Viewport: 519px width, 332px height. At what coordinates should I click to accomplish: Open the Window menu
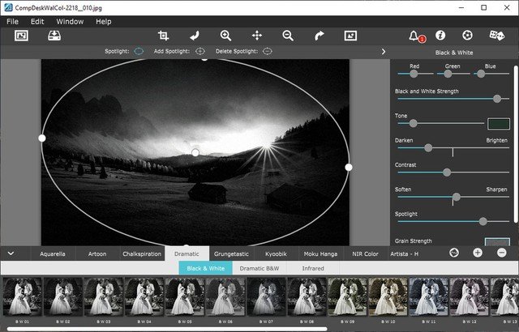coord(70,22)
